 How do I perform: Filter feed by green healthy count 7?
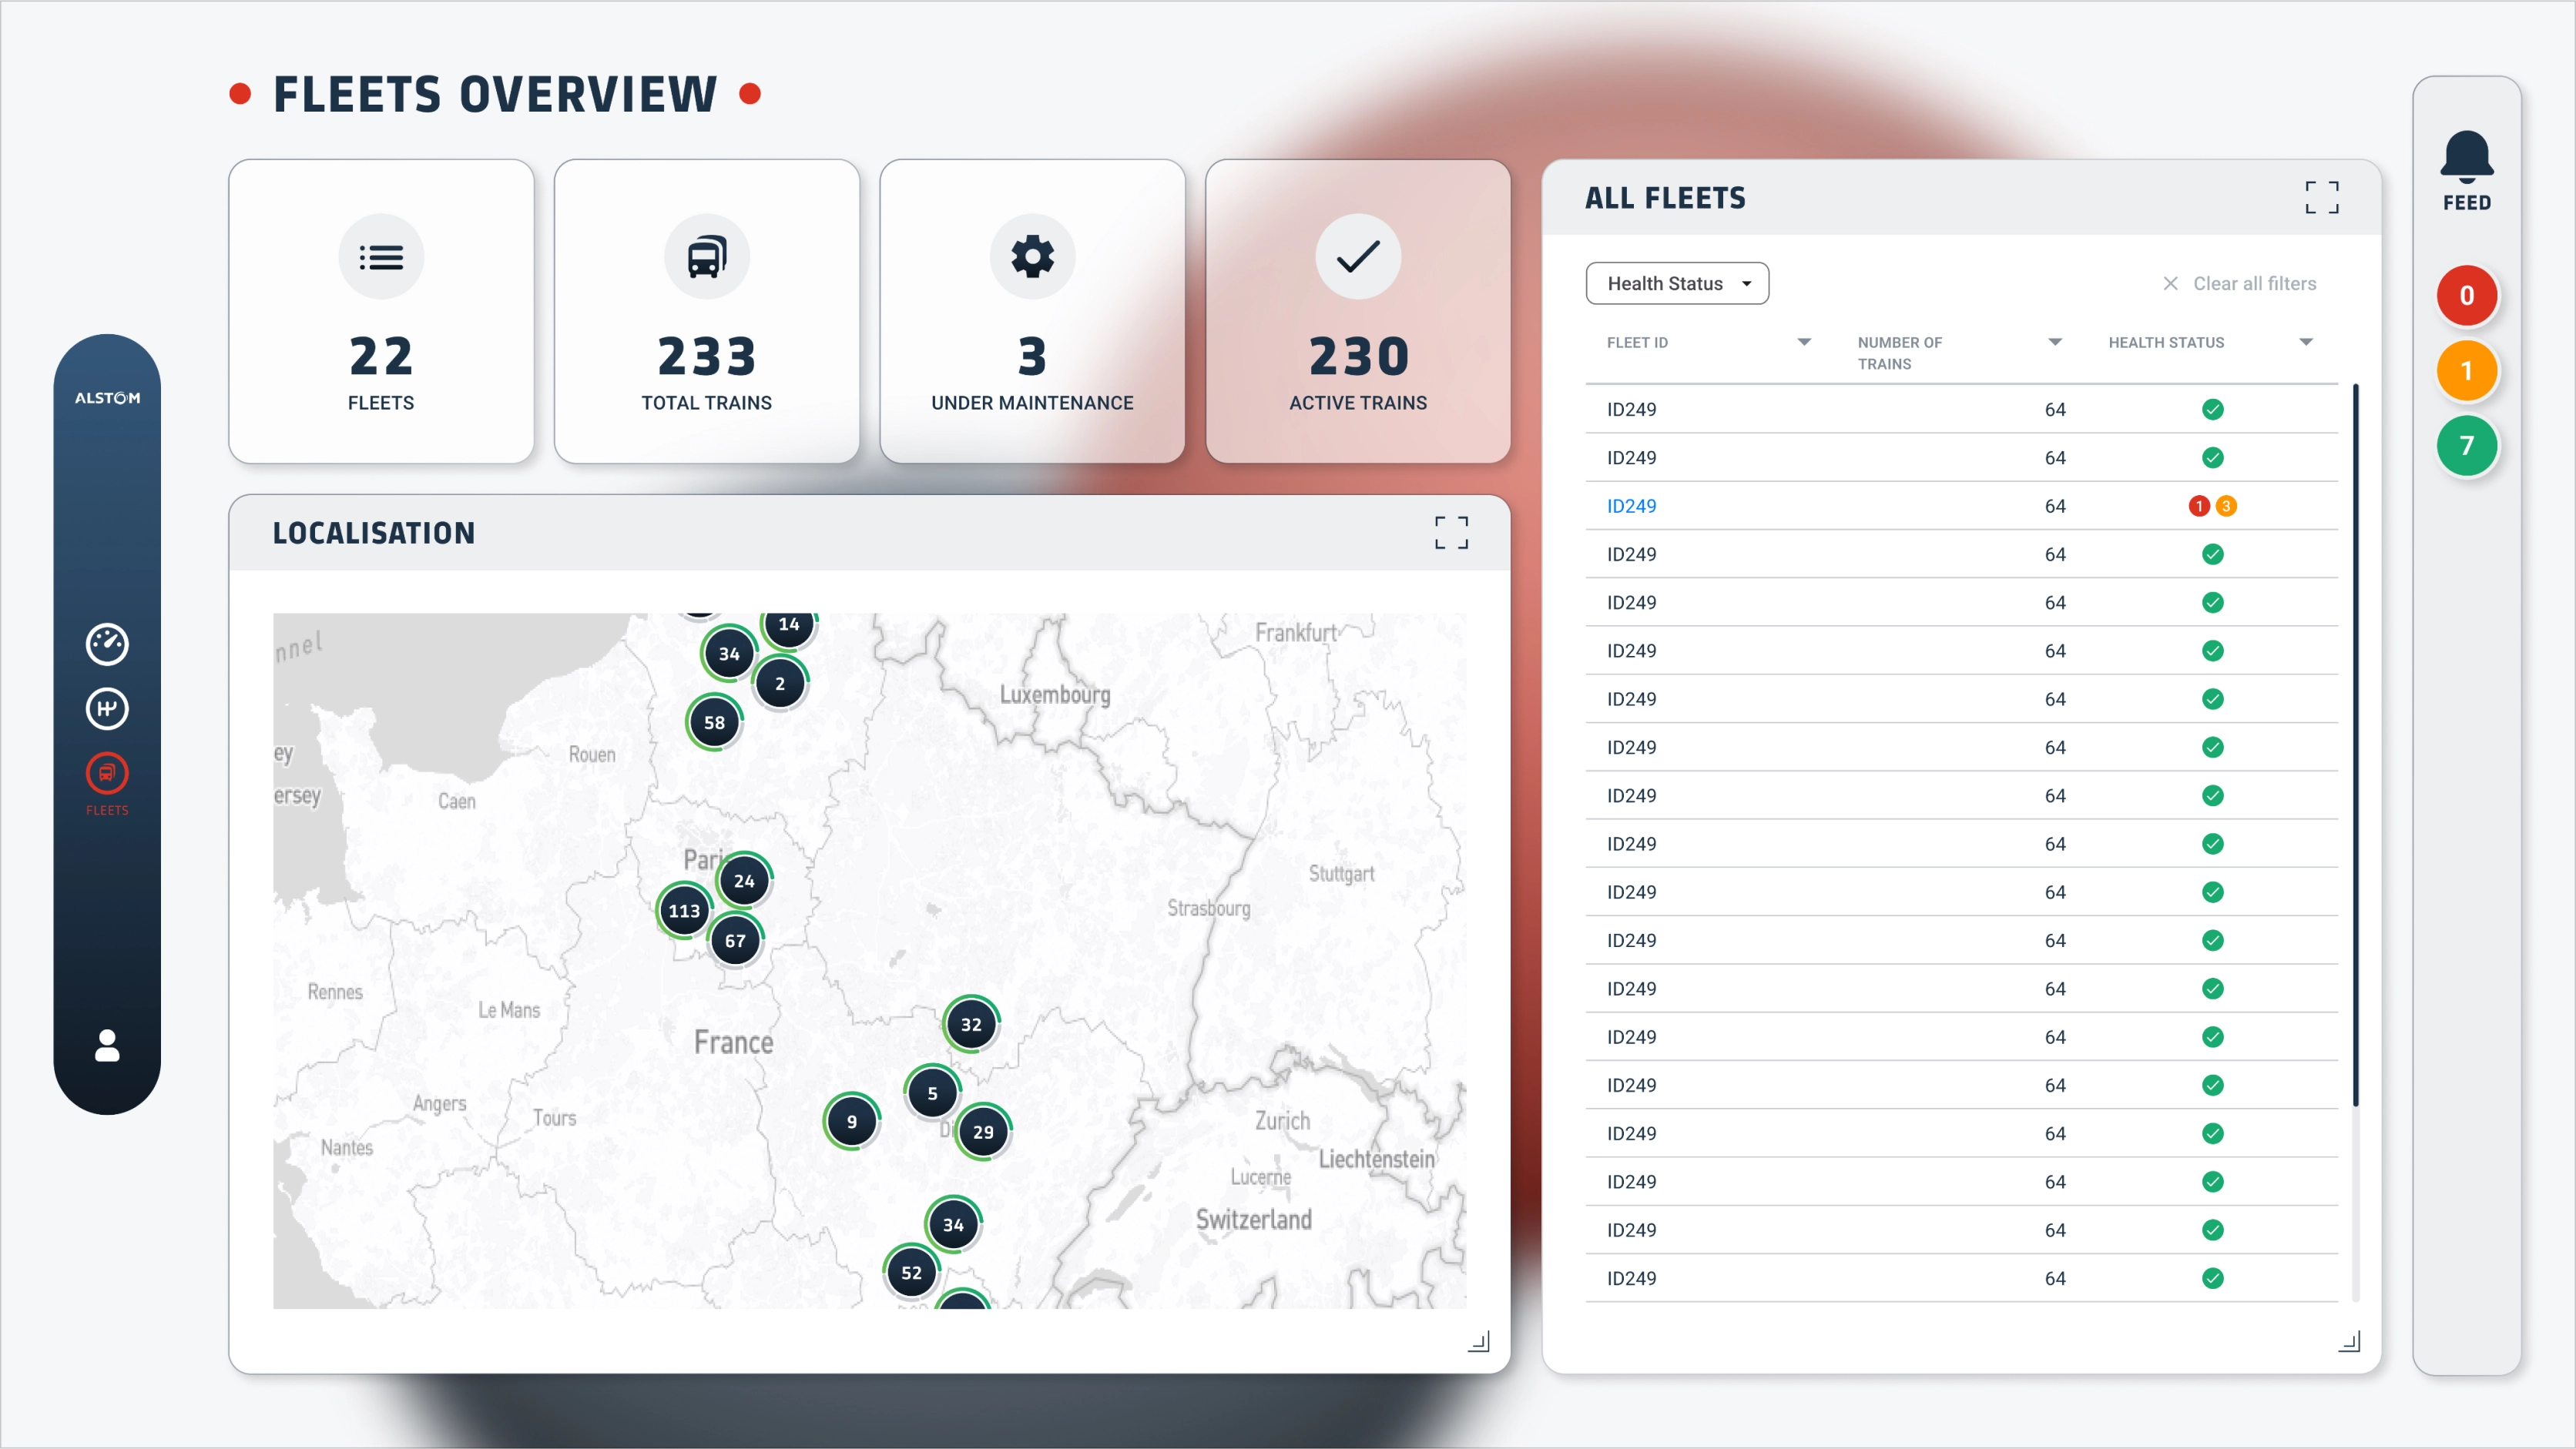click(2467, 446)
